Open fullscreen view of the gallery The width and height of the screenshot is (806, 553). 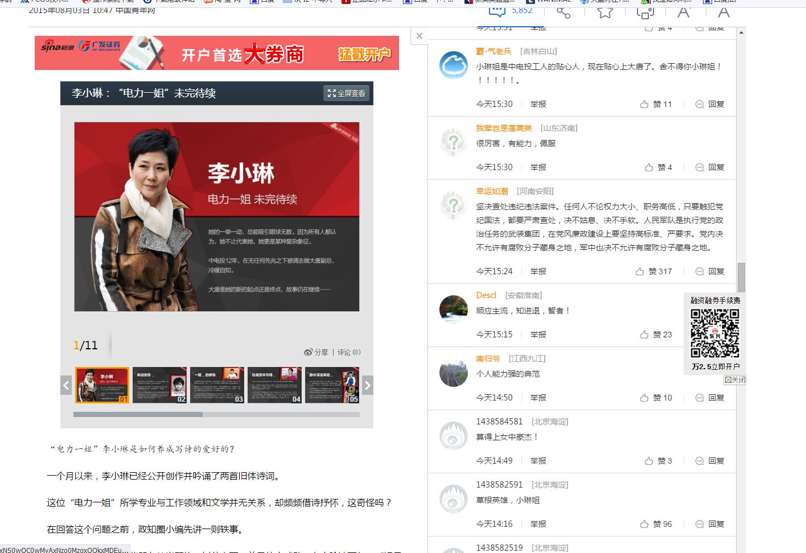click(346, 93)
